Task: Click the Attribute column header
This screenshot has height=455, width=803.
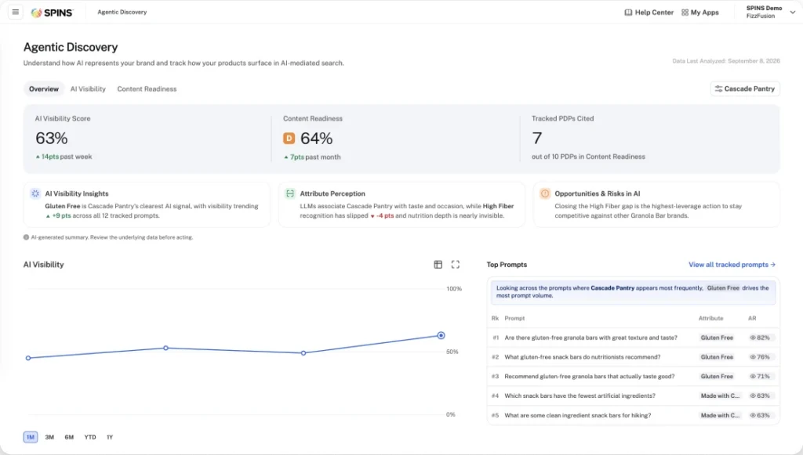Action: 710,318
